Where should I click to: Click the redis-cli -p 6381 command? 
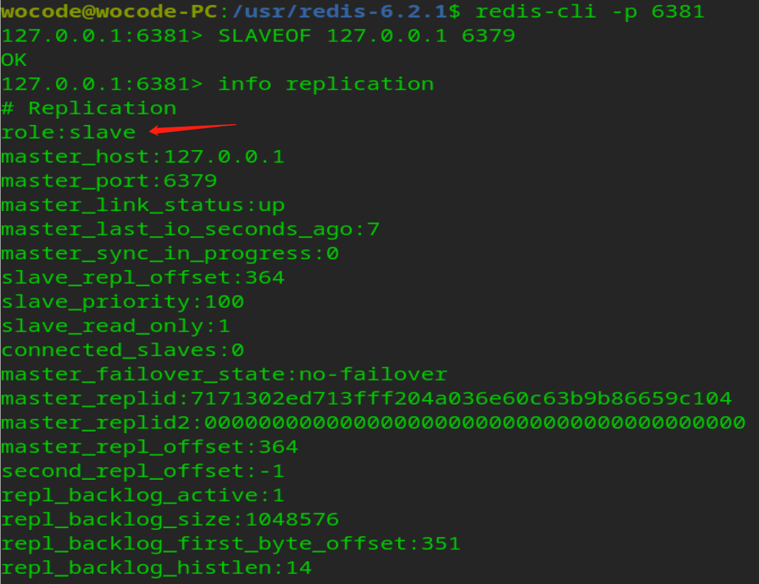coord(590,11)
